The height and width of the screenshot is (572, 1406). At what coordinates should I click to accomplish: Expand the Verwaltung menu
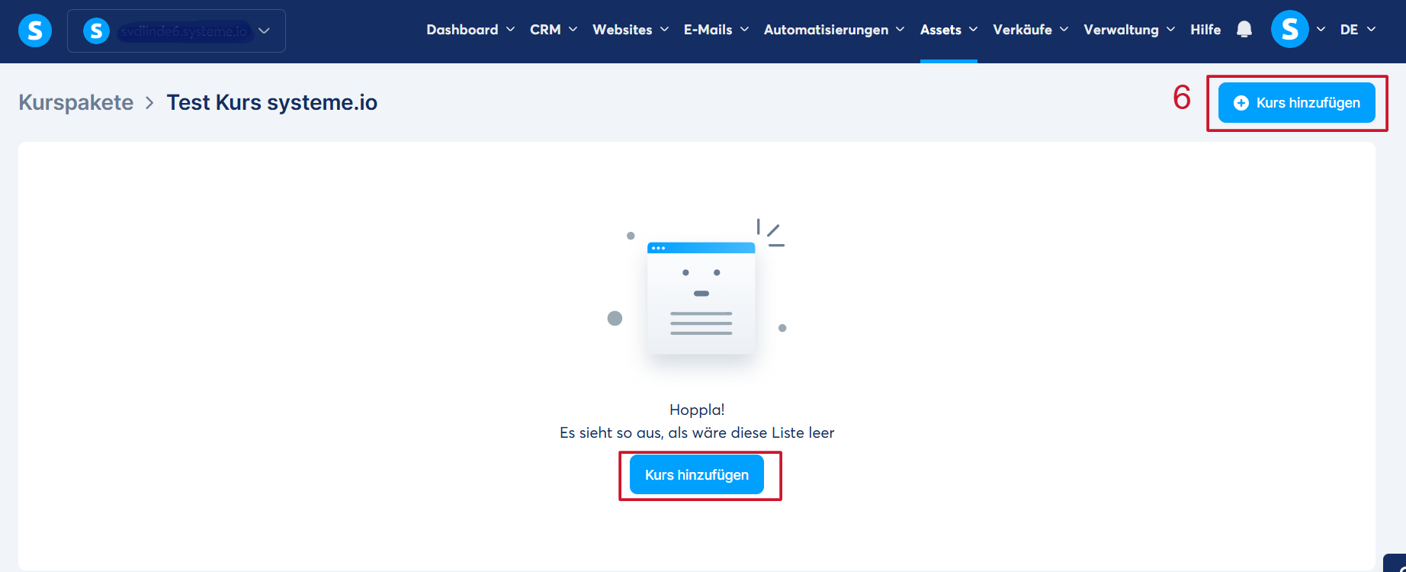tap(1129, 30)
